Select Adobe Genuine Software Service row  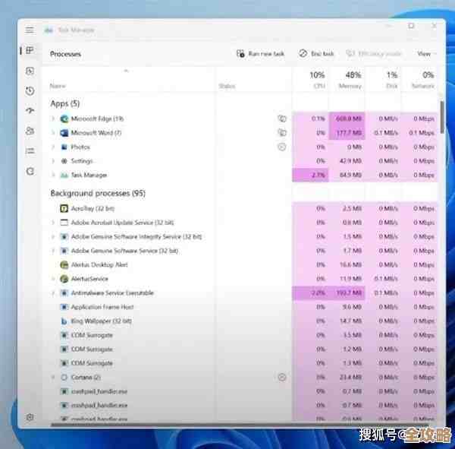[240, 251]
